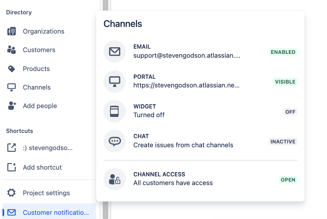Open Channel access OPEN setting
Viewport: 327px width, 219px height.
pyautogui.click(x=288, y=179)
